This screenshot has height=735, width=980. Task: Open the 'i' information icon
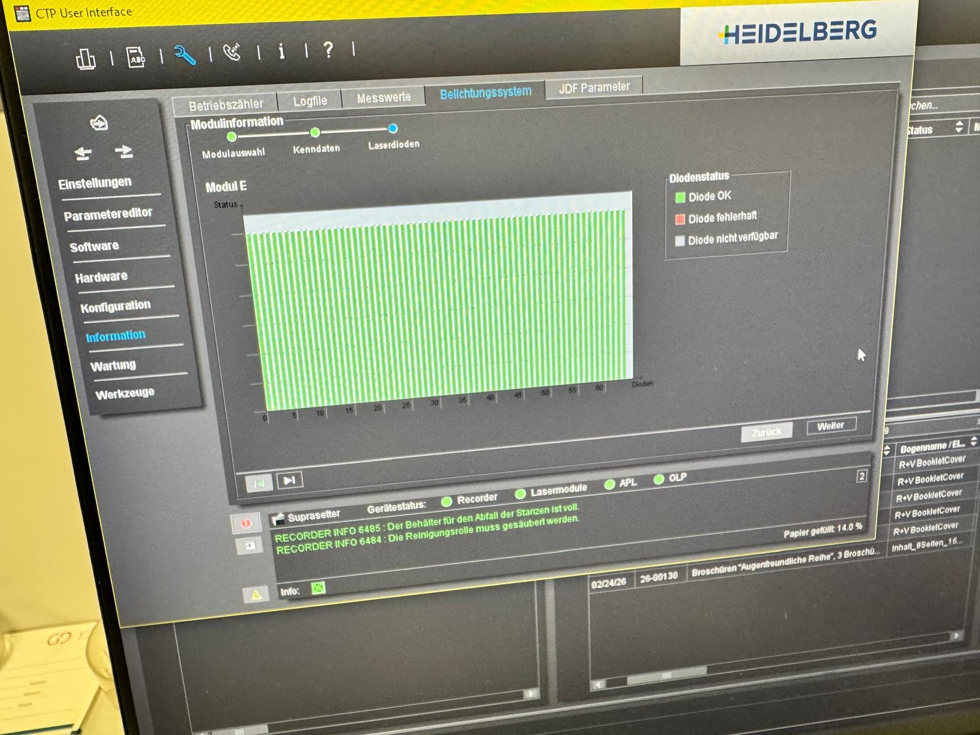tap(282, 51)
